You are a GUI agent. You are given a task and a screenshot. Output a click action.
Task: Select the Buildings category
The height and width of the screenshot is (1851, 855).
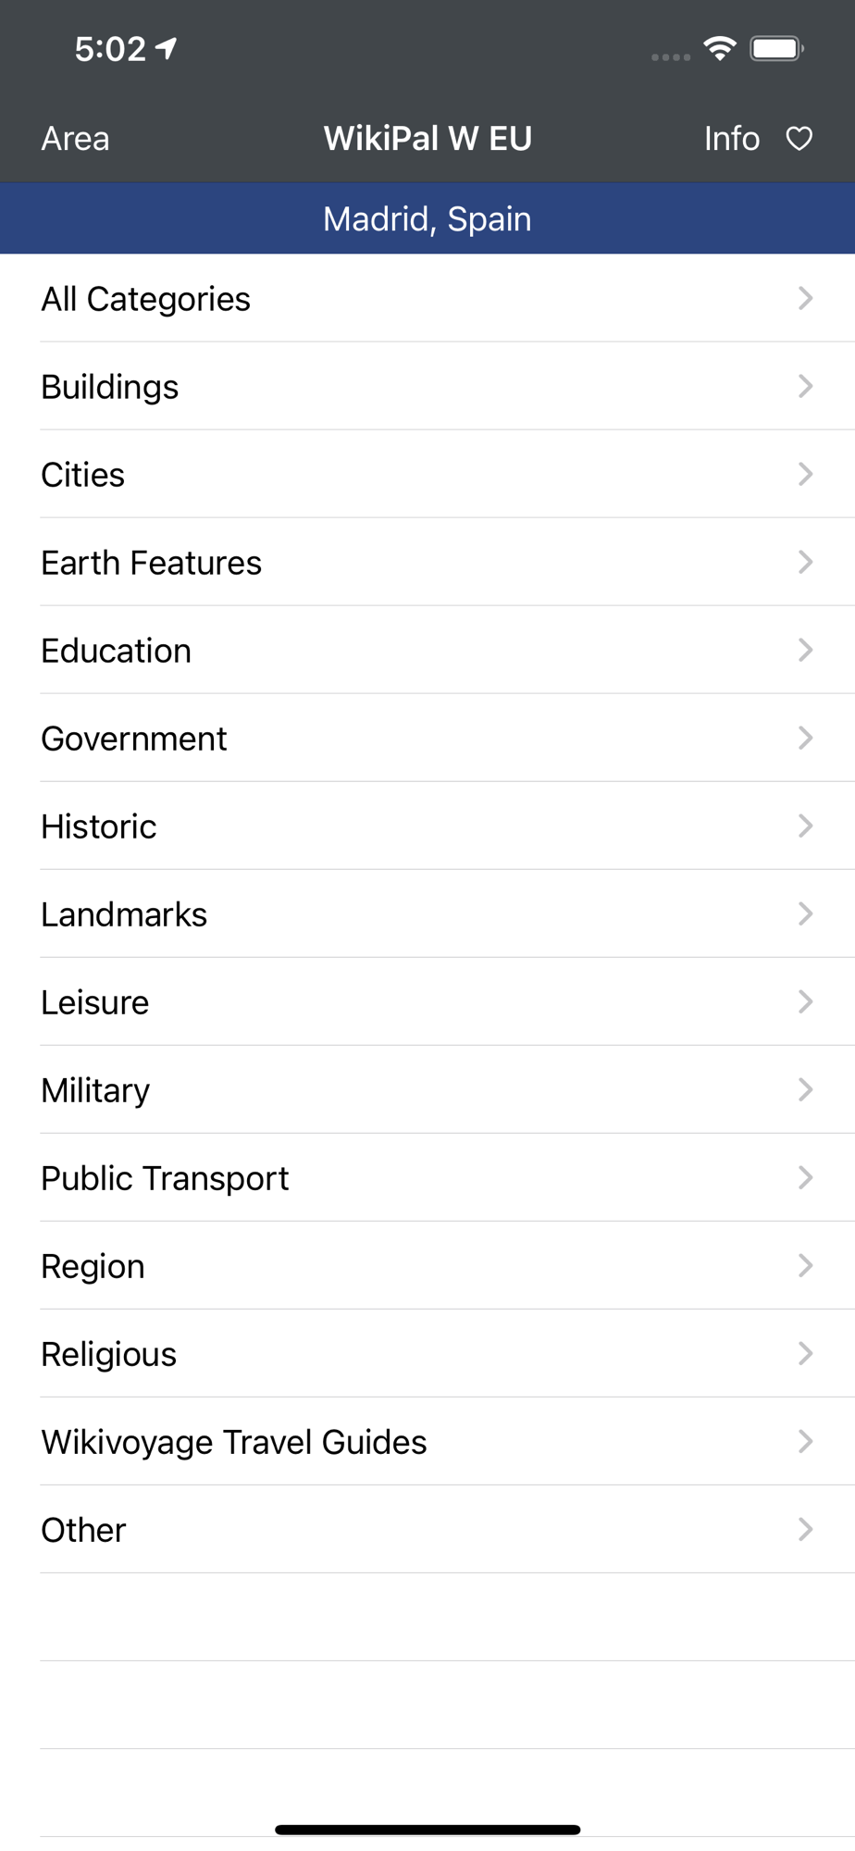427,386
